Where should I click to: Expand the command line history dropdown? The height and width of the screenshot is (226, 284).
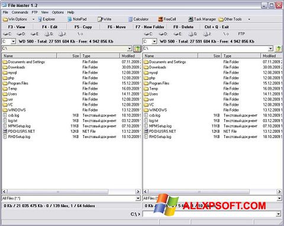[278, 214]
